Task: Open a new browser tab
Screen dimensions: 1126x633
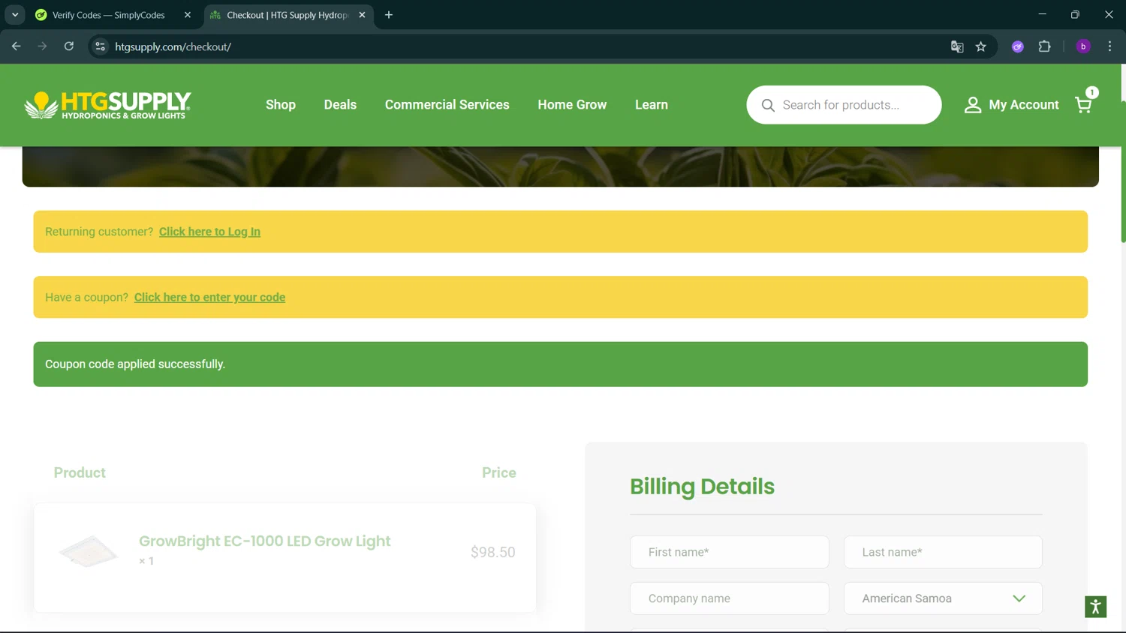Action: [389, 15]
